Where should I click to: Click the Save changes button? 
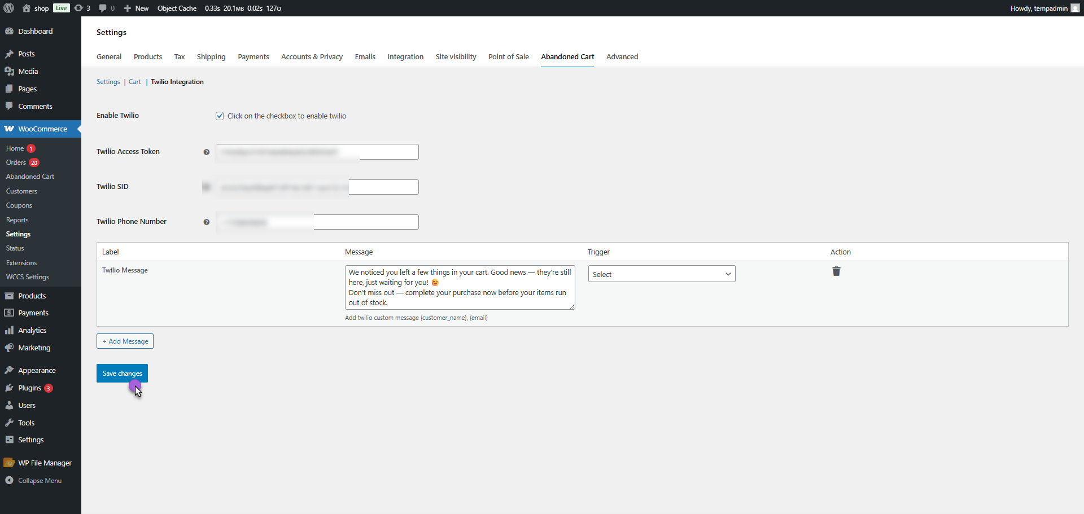(122, 373)
